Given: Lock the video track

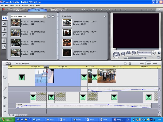Looking at the screenshot, I should [159, 79].
